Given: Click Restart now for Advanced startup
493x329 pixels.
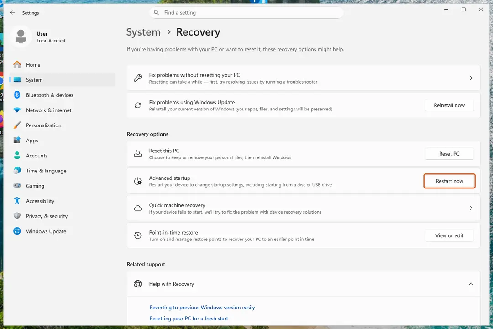Looking at the screenshot, I should pos(449,181).
